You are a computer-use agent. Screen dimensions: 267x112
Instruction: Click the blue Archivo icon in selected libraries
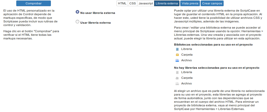(177, 61)
